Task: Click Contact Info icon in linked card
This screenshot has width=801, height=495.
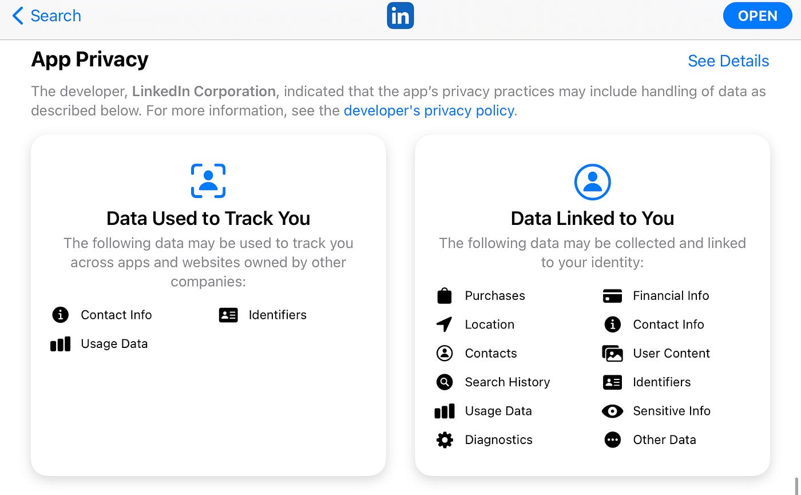Action: coord(613,324)
